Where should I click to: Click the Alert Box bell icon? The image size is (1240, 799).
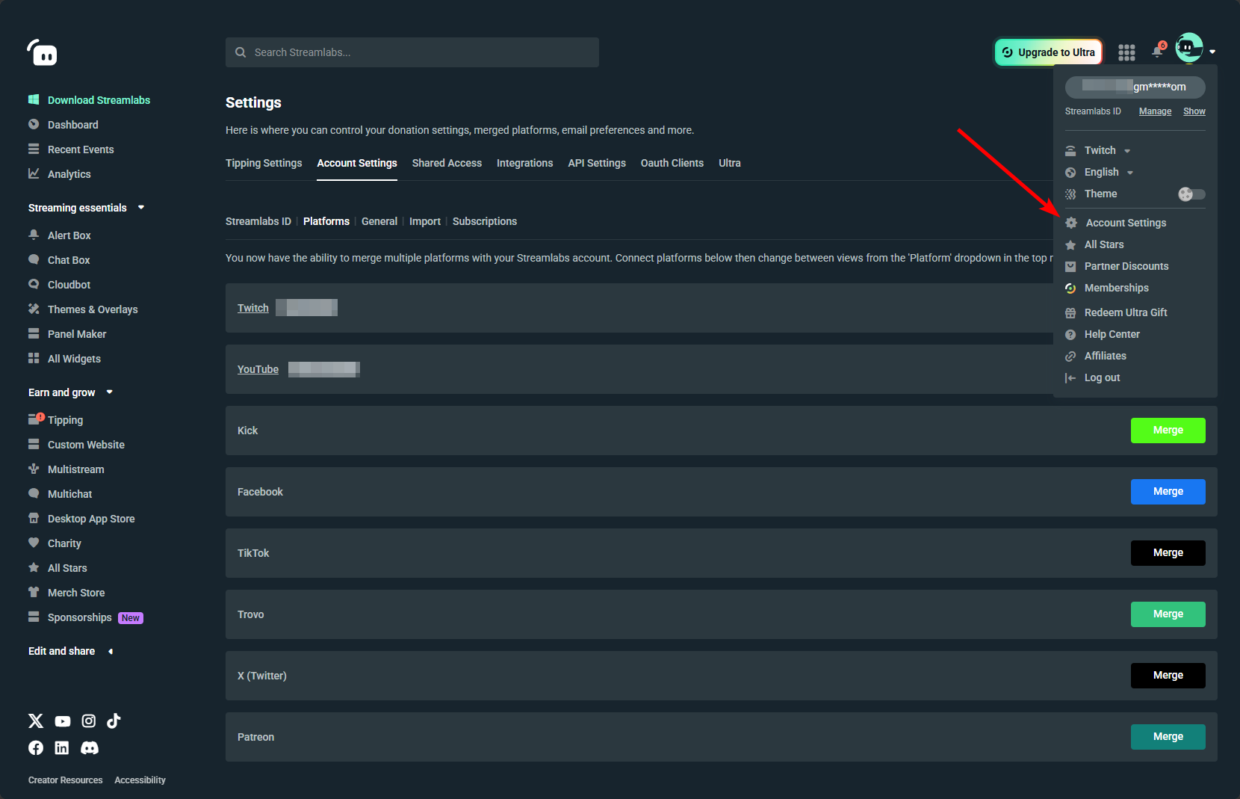[x=34, y=235]
